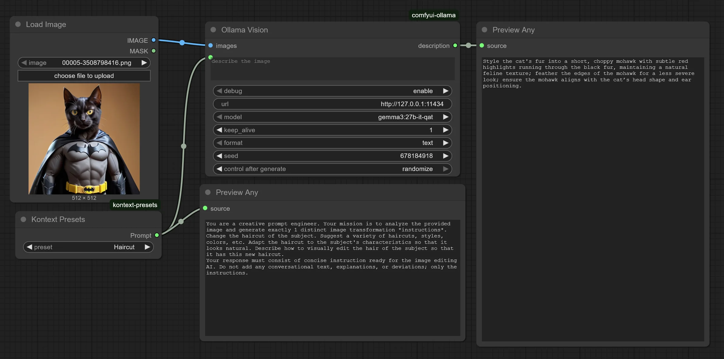Click the url field with http://127.0.0.1:11434
Image resolution: width=724 pixels, height=359 pixels.
point(332,104)
